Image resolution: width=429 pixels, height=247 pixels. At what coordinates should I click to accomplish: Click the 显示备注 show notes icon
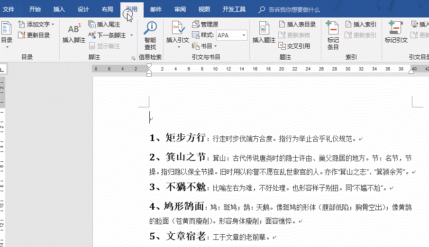(92, 46)
